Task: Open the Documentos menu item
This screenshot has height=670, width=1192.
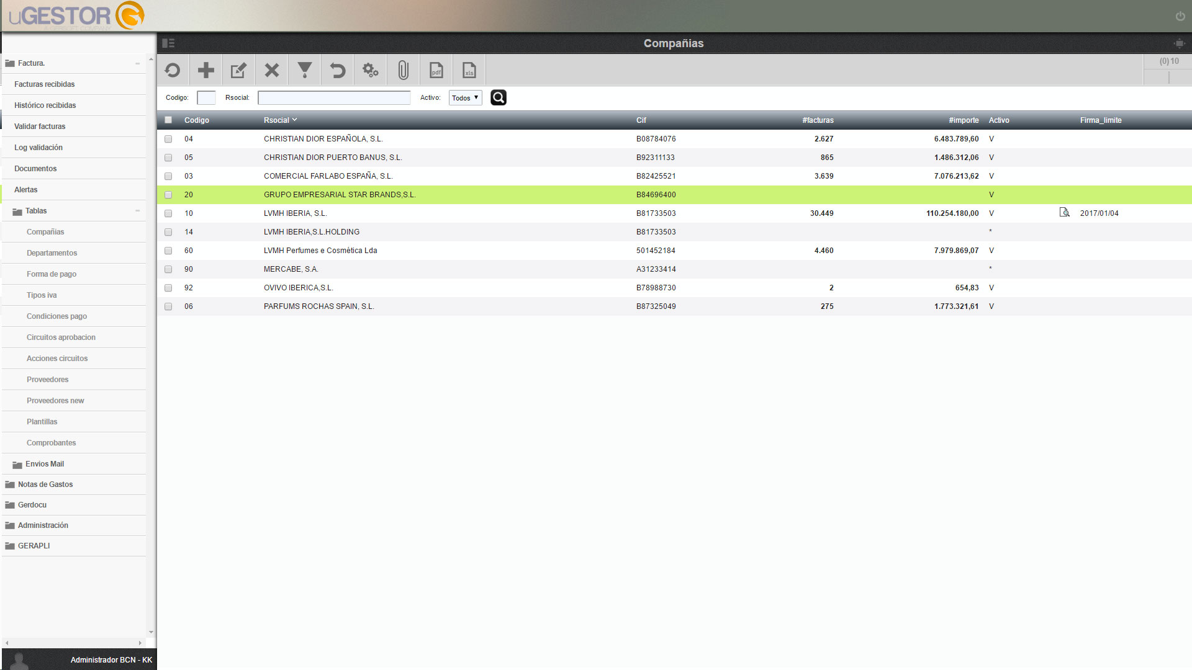Action: [35, 169]
